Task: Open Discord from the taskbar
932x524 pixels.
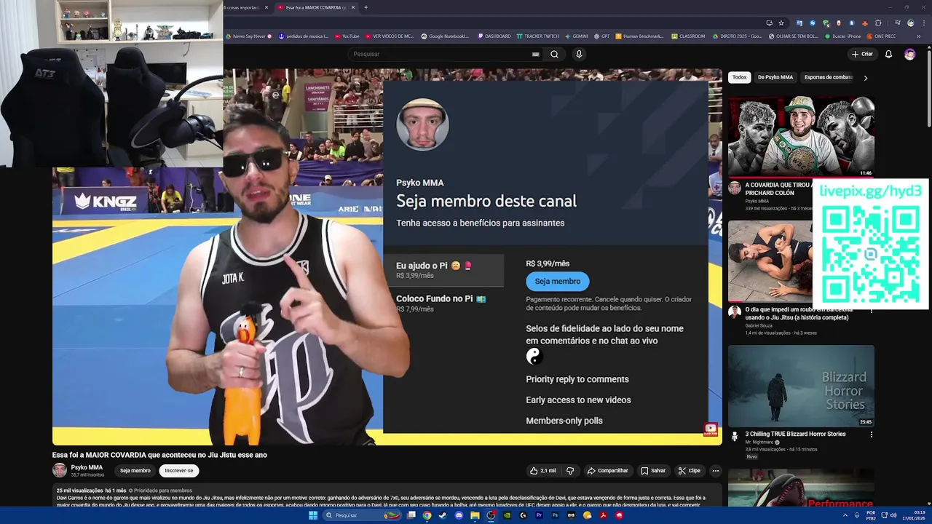Action: click(459, 515)
